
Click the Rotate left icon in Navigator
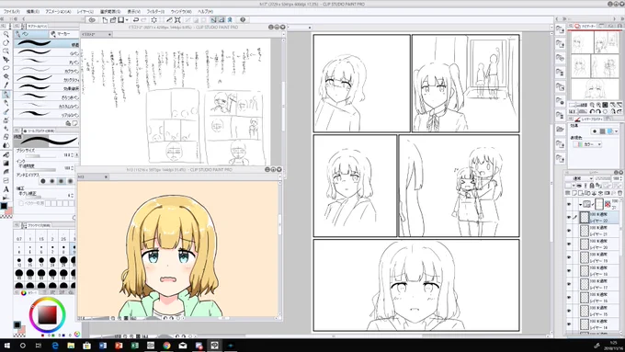[x=592, y=111]
